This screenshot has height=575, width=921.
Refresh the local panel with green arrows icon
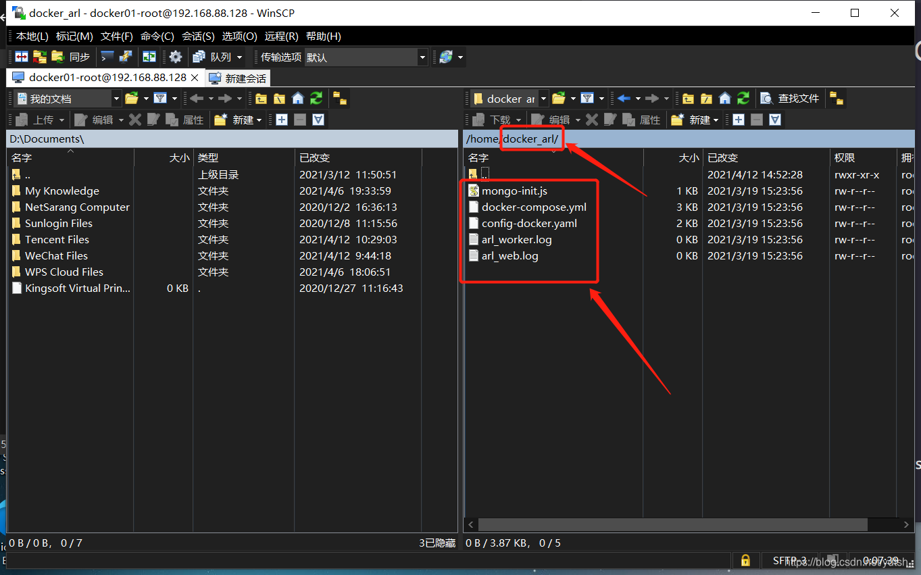tap(316, 99)
